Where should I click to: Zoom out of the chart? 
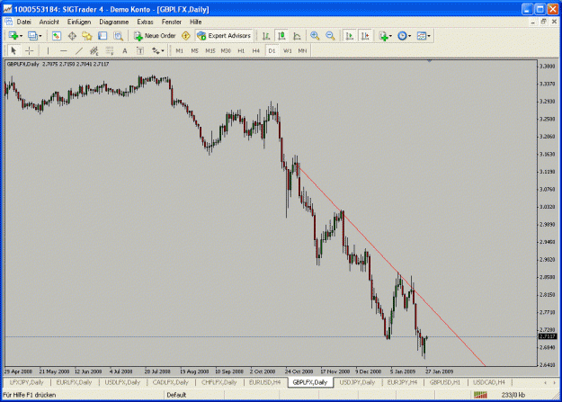click(x=330, y=36)
